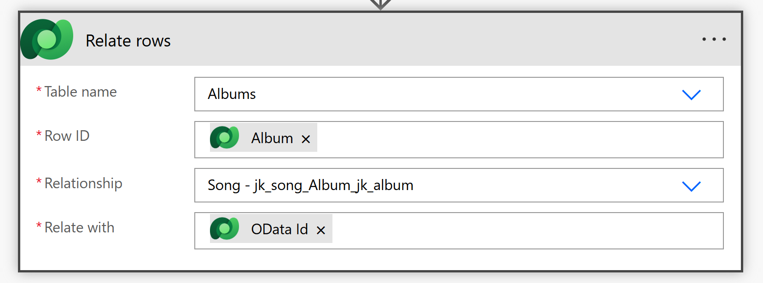Image resolution: width=763 pixels, height=283 pixels.
Task: Click the Dataverse icon in the action header
Action: point(47,40)
